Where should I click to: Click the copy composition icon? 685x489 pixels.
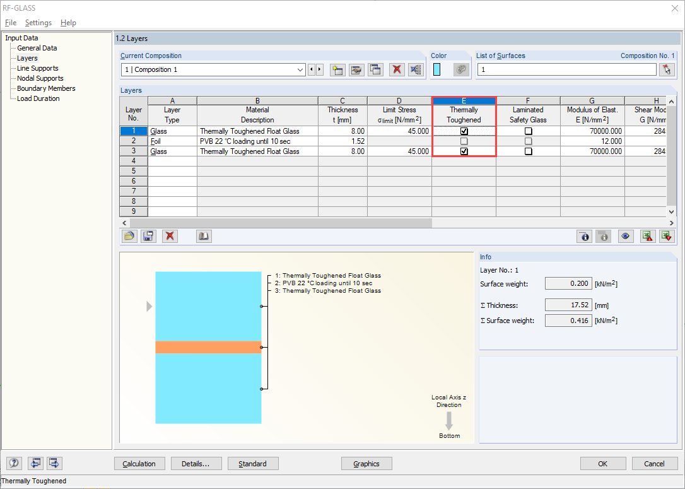(x=376, y=70)
